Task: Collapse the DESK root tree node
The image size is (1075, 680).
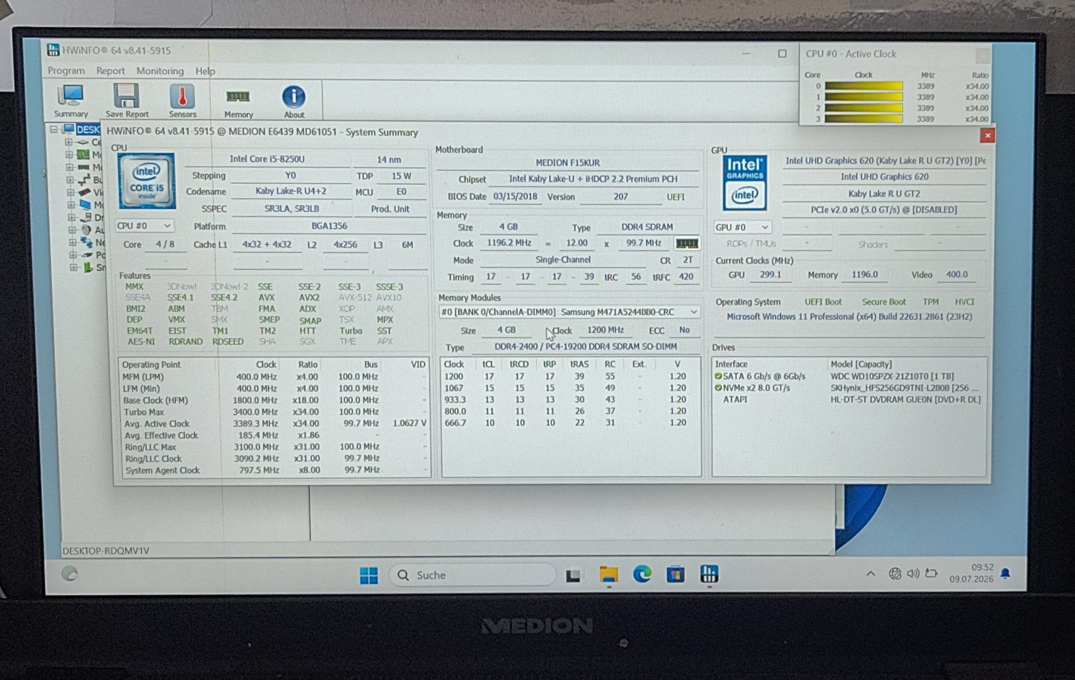Action: 54,129
